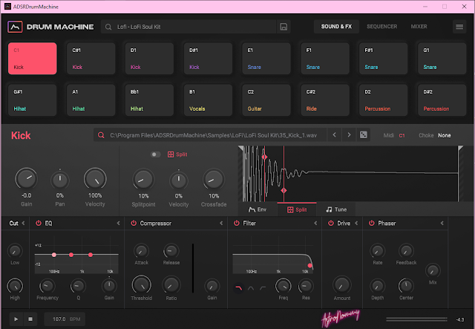Click the random sample dice icon
The image size is (475, 329).
[364, 135]
